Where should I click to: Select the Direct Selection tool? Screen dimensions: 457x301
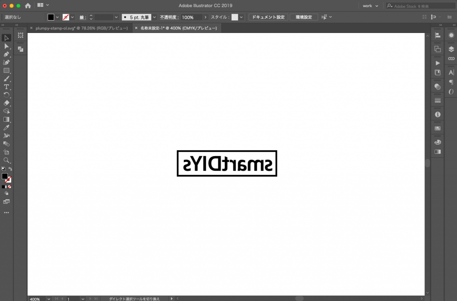click(x=6, y=46)
